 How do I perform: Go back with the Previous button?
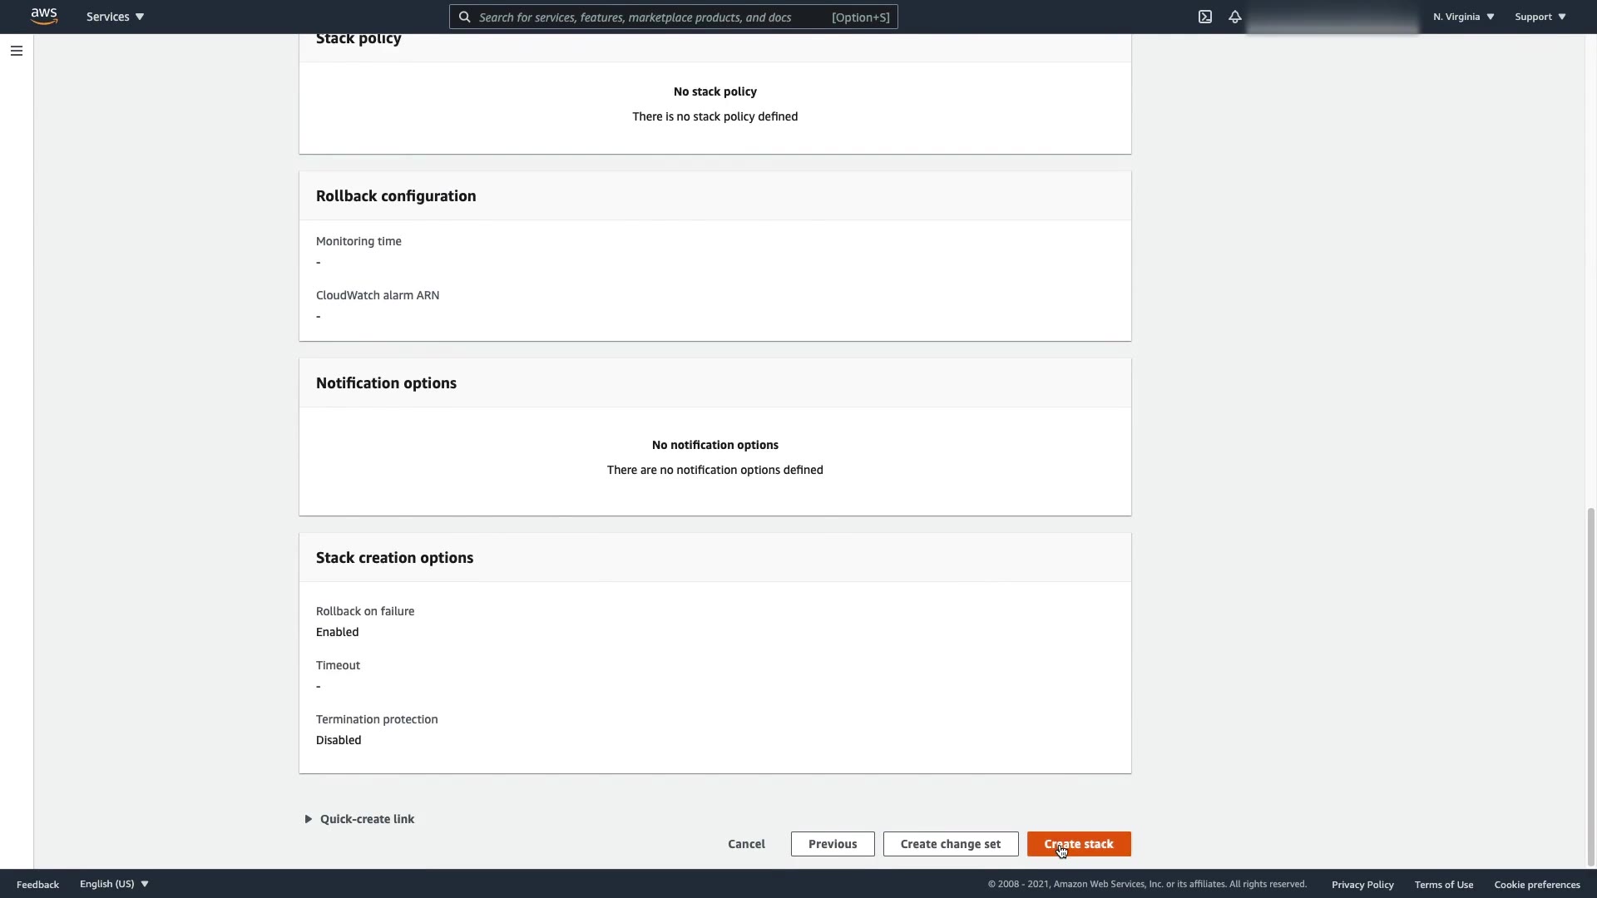point(832,844)
